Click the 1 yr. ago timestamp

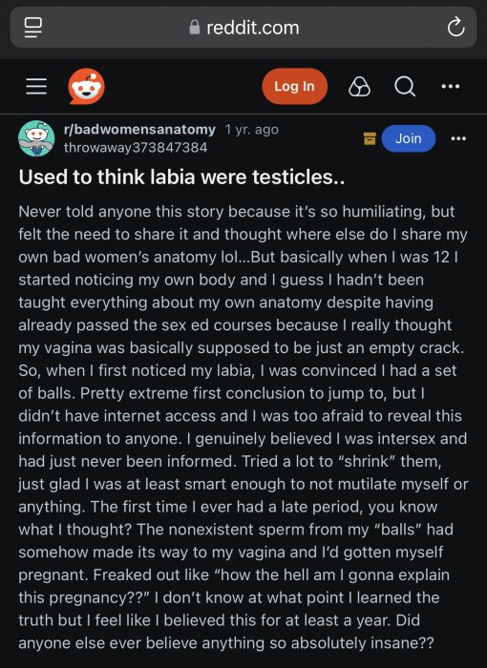coord(251,129)
